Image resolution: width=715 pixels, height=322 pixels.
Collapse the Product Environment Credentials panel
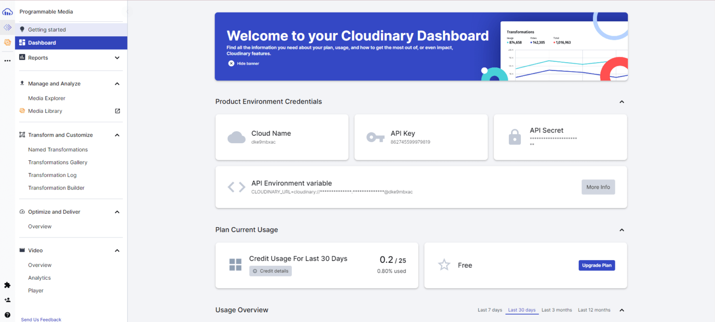pyautogui.click(x=621, y=101)
